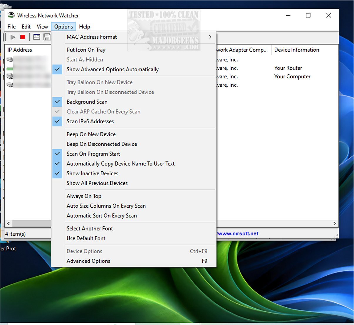Open the File menu

11,27
